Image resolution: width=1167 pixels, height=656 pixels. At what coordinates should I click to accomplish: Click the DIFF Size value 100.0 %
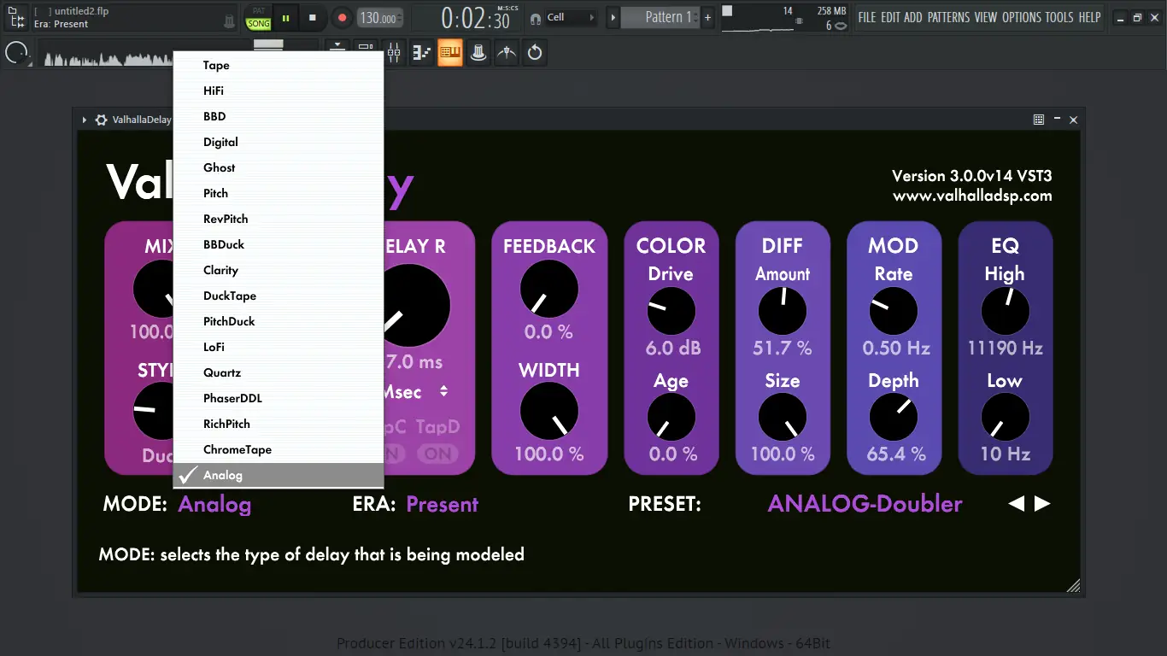point(783,454)
